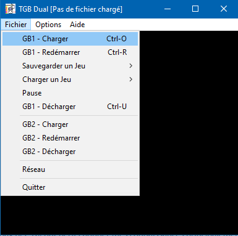Choose GB1 - Redémarrer from the menu
Viewport: 238px width, 236px height.
(70, 52)
